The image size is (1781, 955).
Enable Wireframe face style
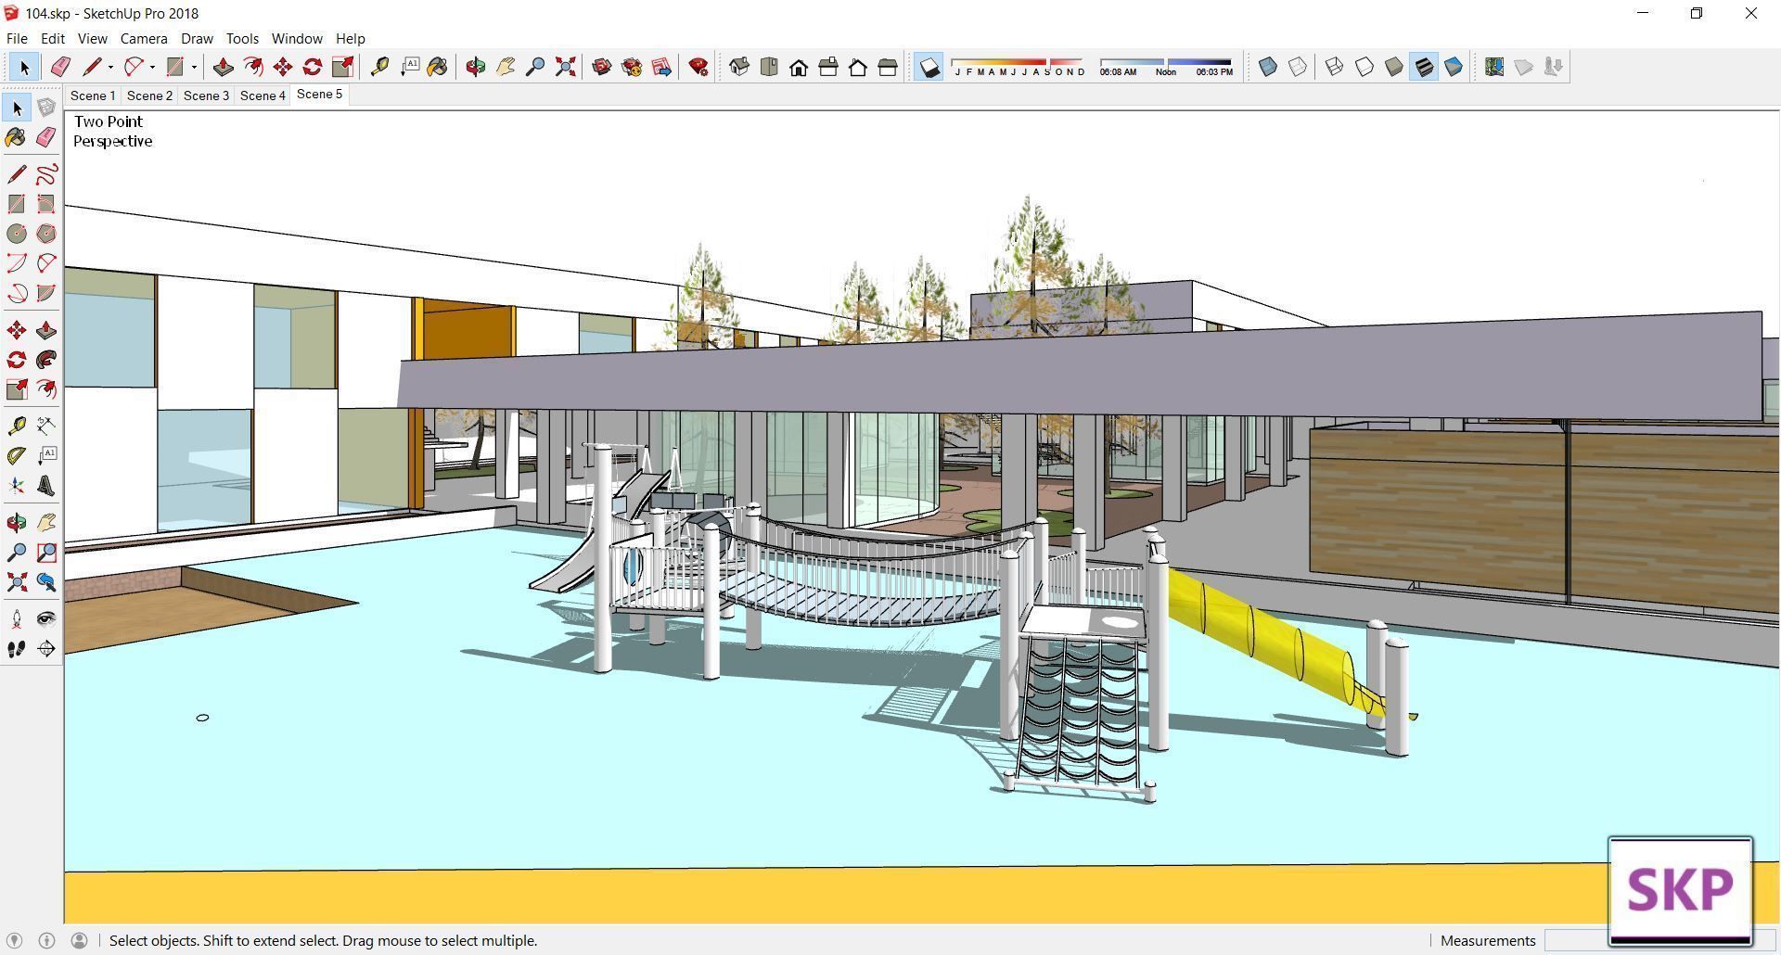point(1334,67)
